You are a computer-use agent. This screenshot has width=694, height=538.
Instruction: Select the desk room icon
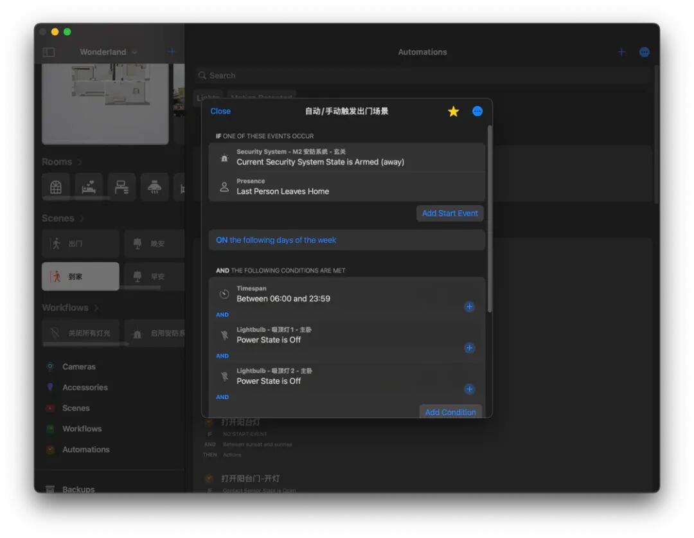121,187
